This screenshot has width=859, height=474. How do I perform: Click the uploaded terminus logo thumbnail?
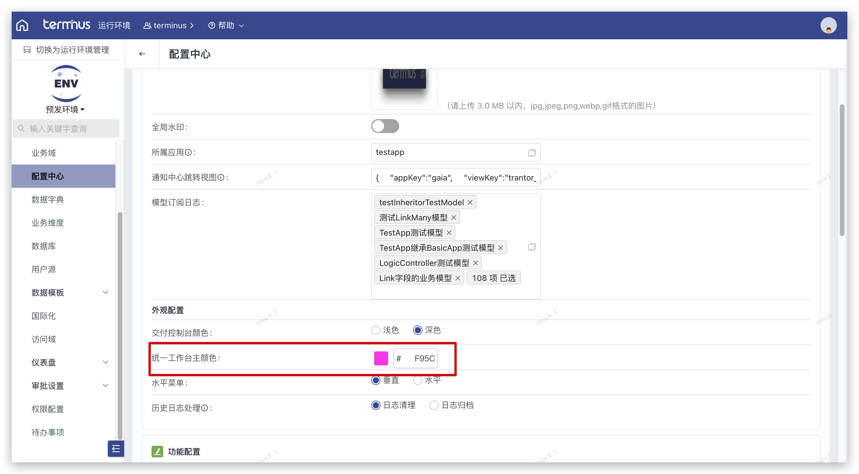tap(404, 79)
